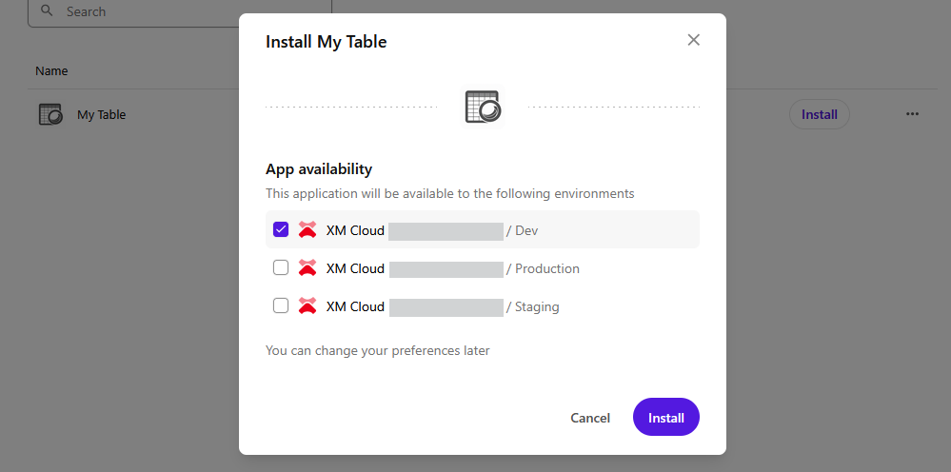Image resolution: width=951 pixels, height=472 pixels.
Task: Select the My Table name in the list
Action: point(101,115)
